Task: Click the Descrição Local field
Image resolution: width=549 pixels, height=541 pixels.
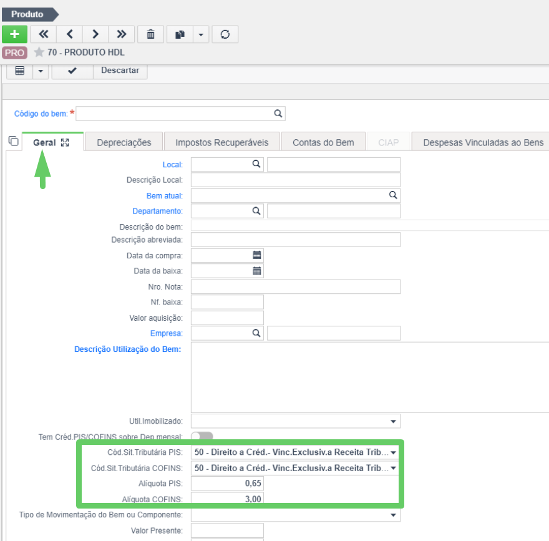Action: (296, 180)
